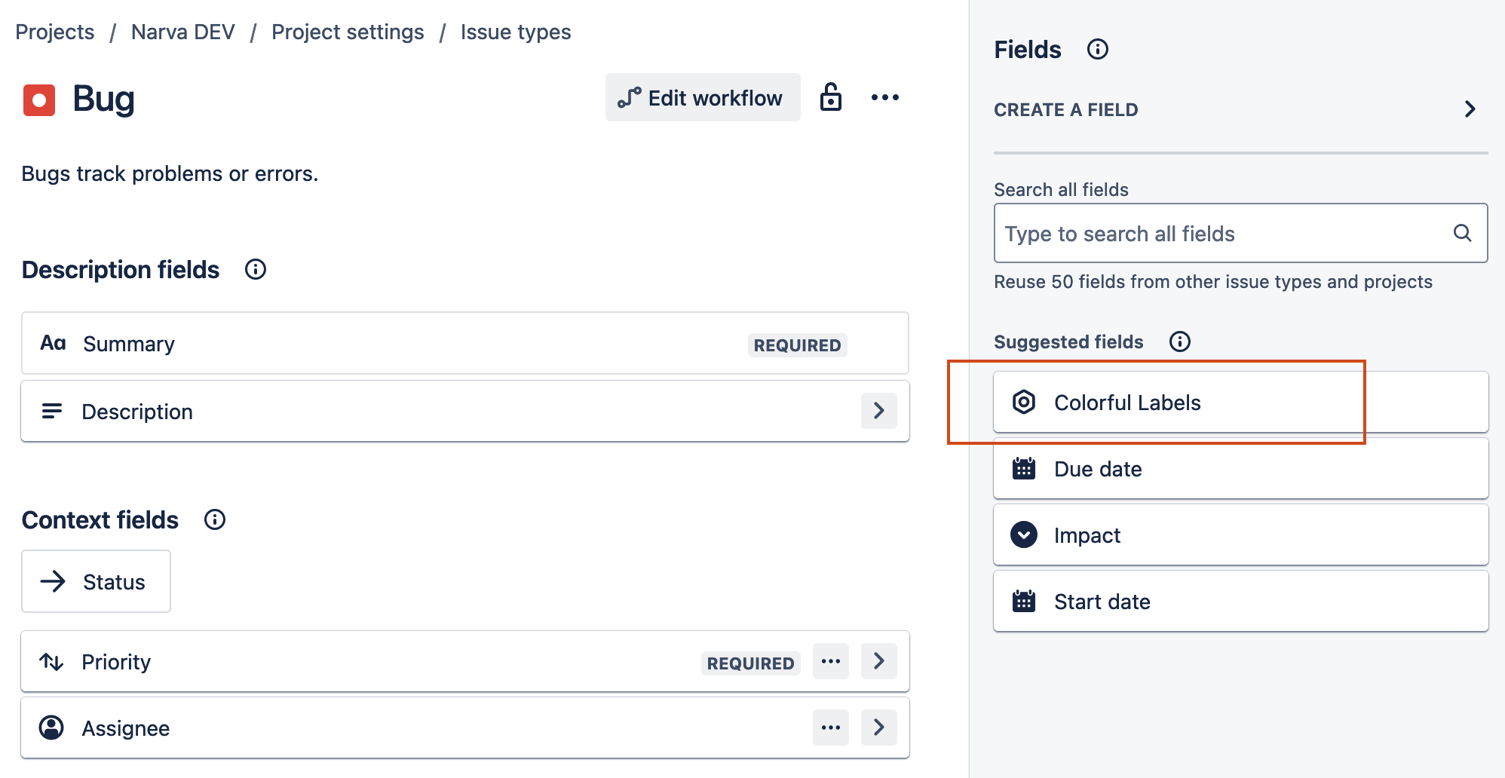1505x778 pixels.
Task: Expand the Assignee field chevron
Action: pos(878,727)
